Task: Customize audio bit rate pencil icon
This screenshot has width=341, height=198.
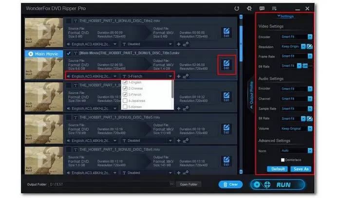Action: [x=310, y=119]
